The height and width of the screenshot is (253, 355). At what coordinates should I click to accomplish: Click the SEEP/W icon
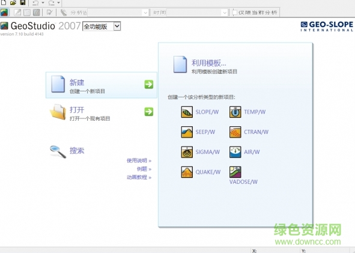coord(187,132)
